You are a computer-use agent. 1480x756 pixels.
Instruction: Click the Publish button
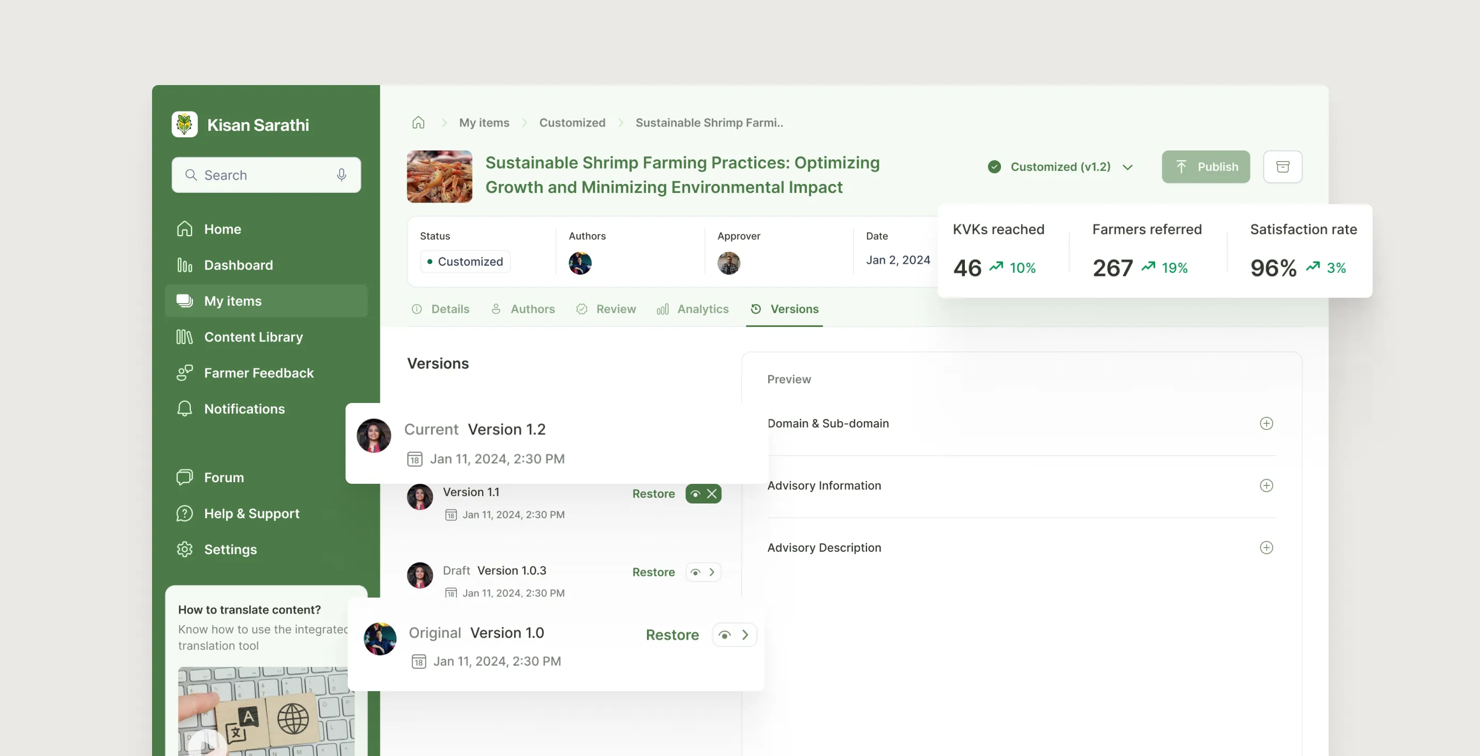pyautogui.click(x=1205, y=166)
